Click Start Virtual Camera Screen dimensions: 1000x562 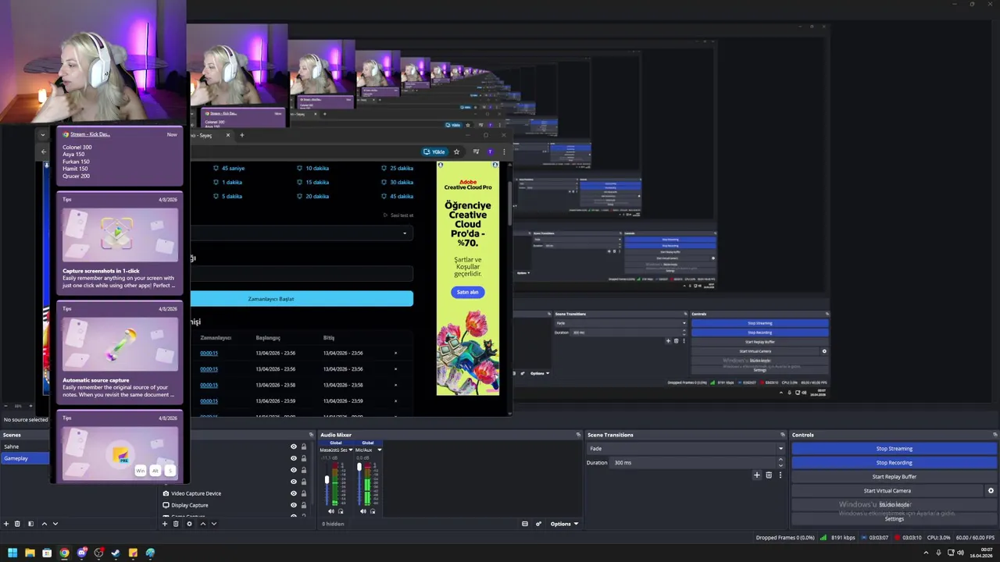coord(887,491)
